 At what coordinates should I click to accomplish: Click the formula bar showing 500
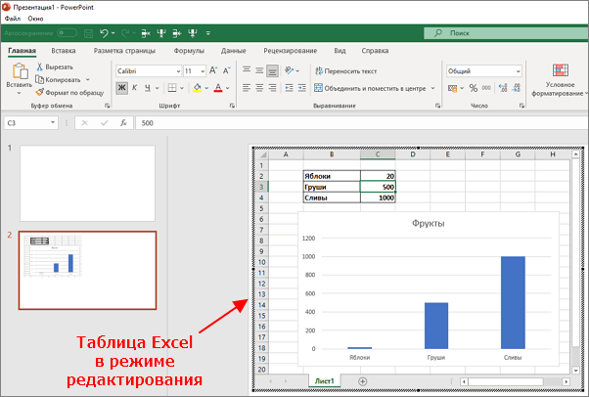362,123
